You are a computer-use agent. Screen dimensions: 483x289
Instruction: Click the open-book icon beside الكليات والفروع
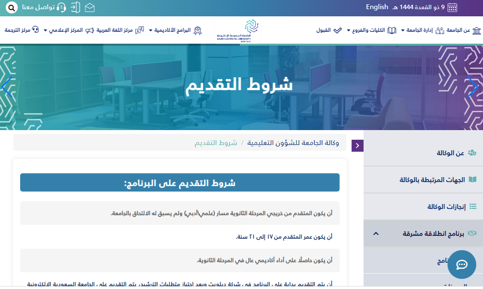tap(392, 30)
